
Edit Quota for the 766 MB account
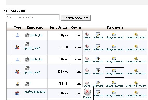[98, 84]
